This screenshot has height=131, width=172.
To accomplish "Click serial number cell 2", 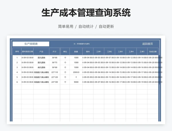I will (17, 62).
